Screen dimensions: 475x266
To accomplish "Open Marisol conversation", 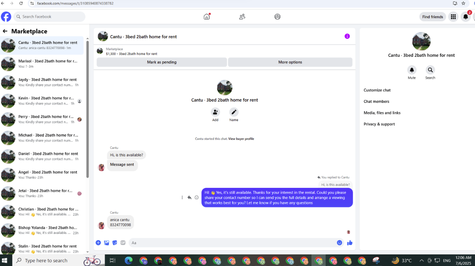I will tap(42, 64).
